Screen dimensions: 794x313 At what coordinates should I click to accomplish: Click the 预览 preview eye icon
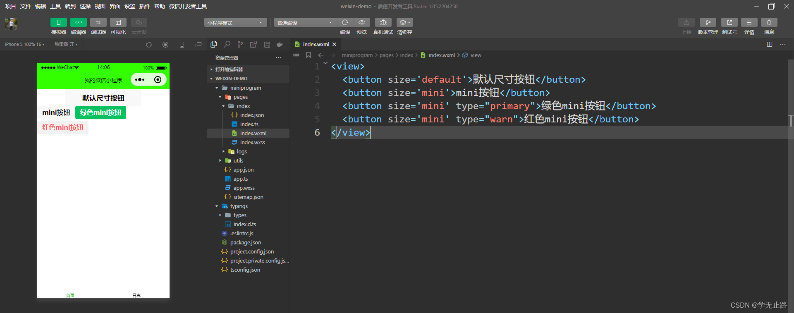coord(362,22)
